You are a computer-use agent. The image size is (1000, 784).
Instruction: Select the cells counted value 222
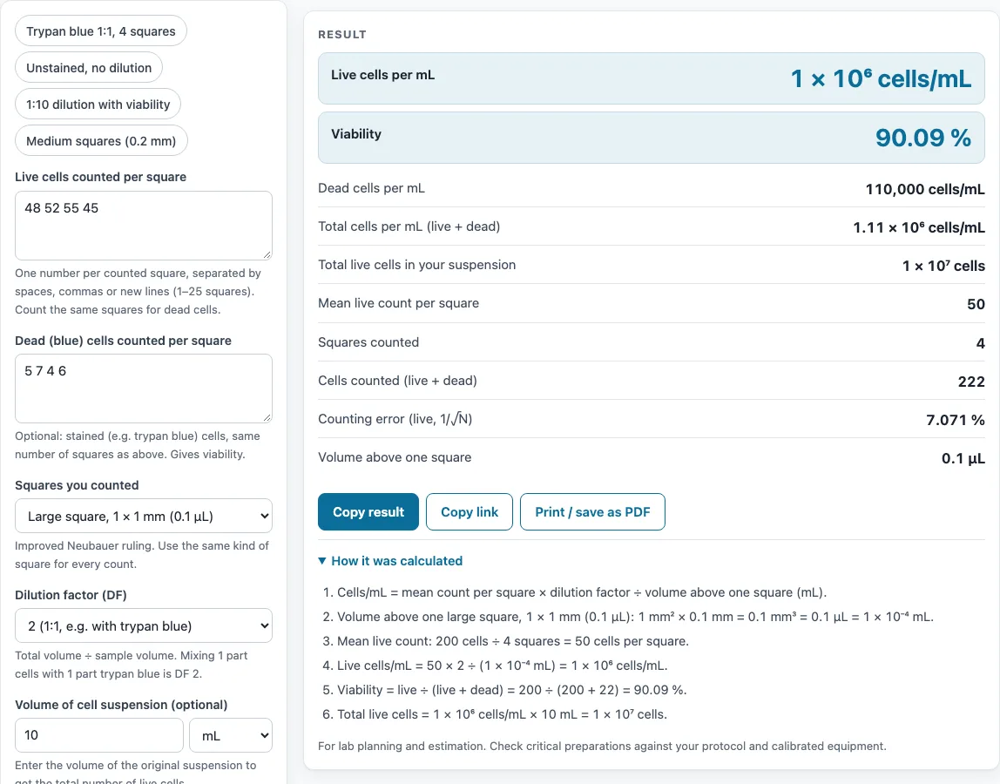[971, 382]
